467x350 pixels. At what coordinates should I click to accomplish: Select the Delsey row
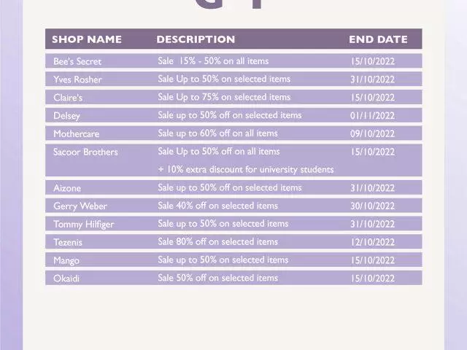233,115
